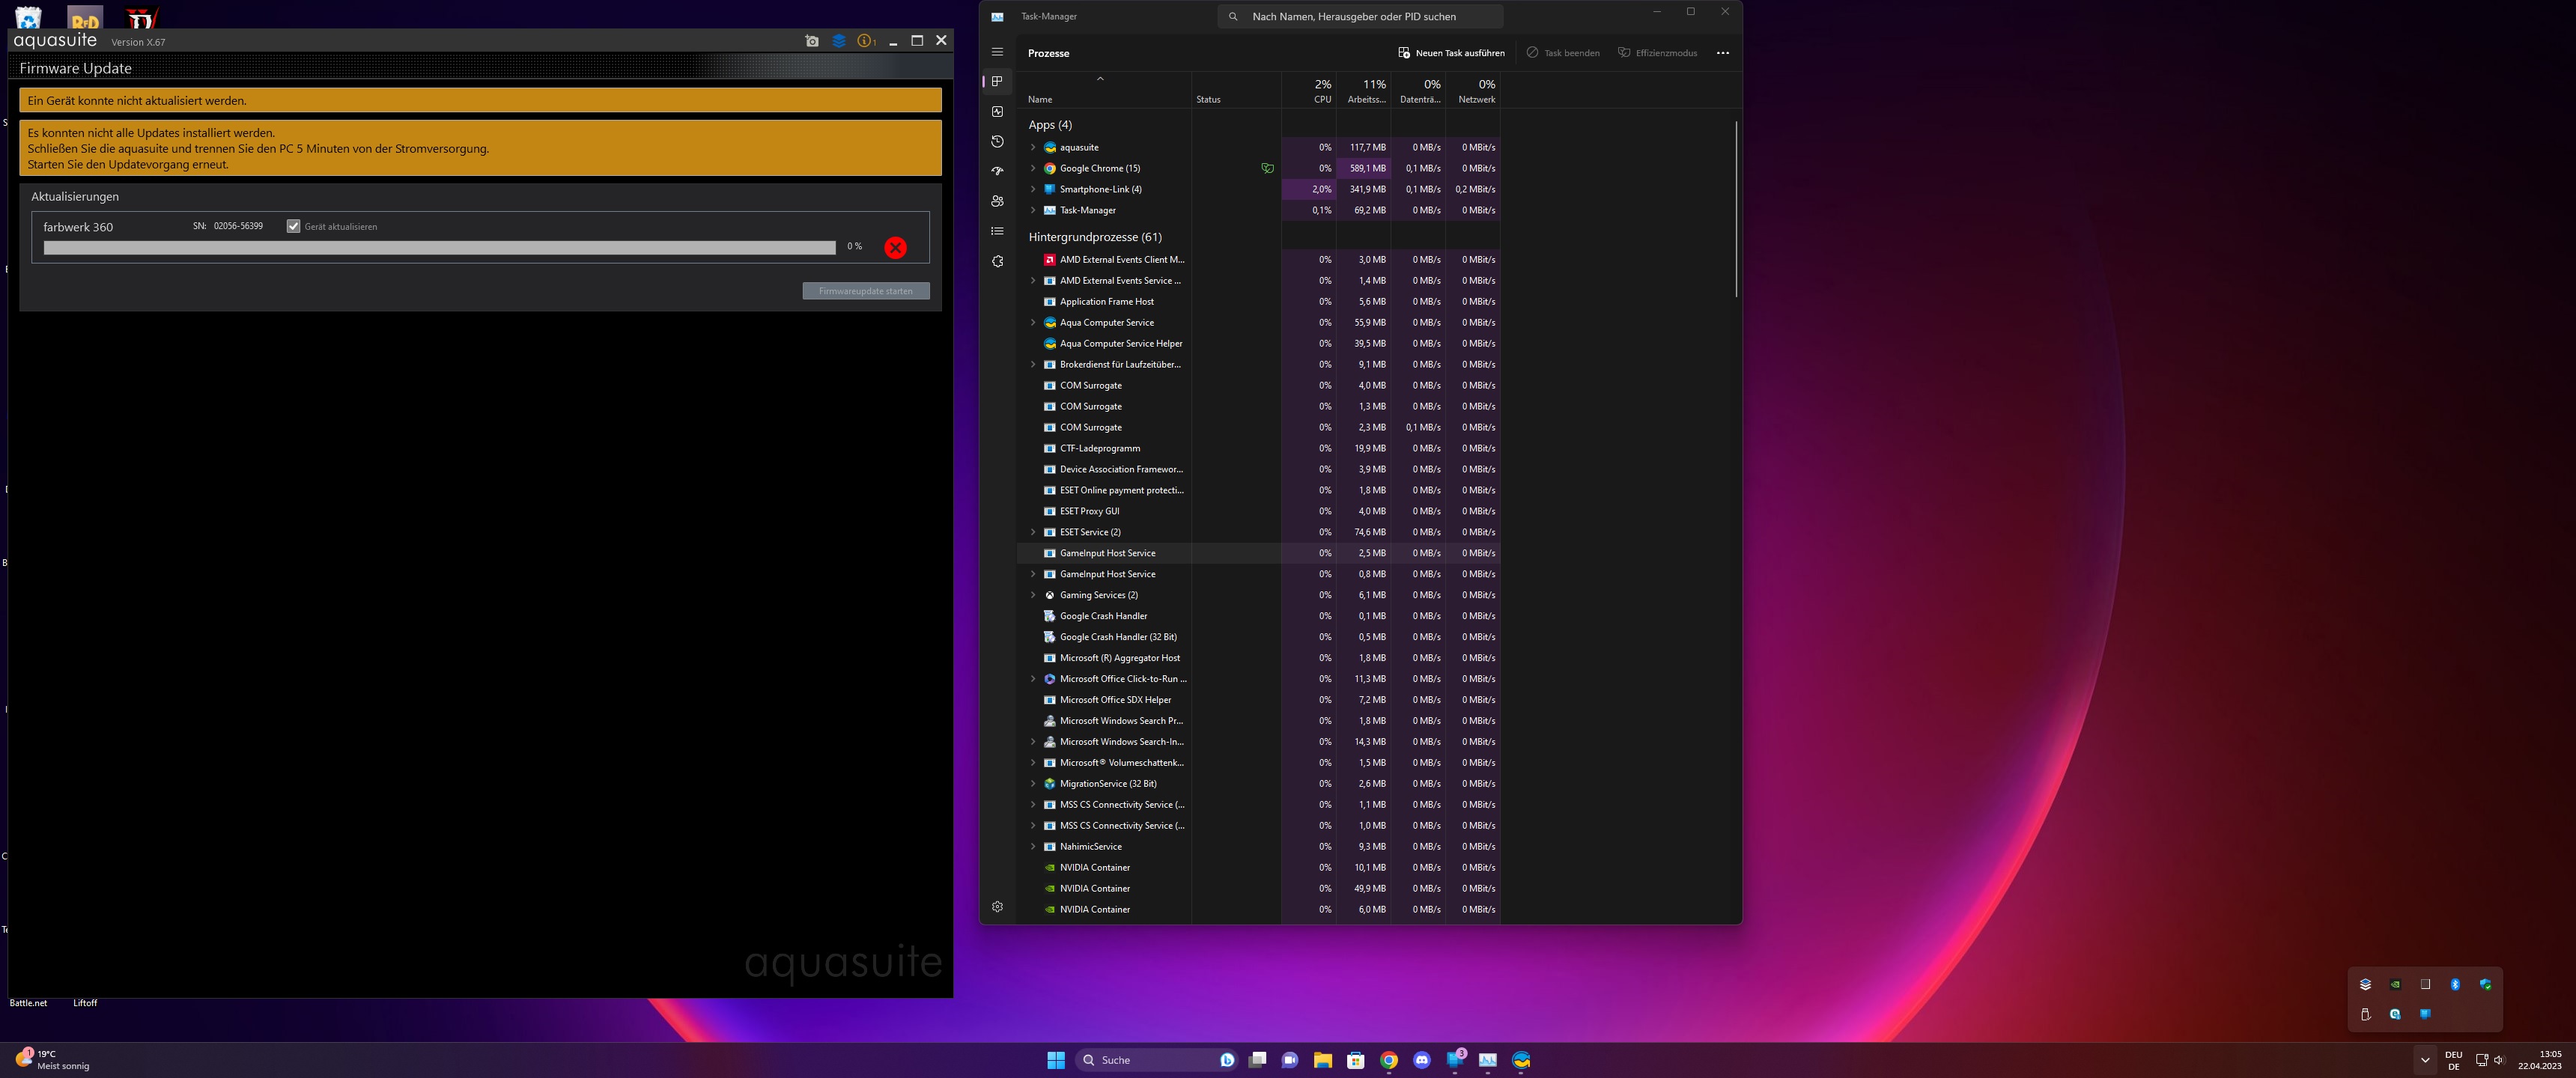Expand the Smartphone-Link (4) process group

[1033, 189]
